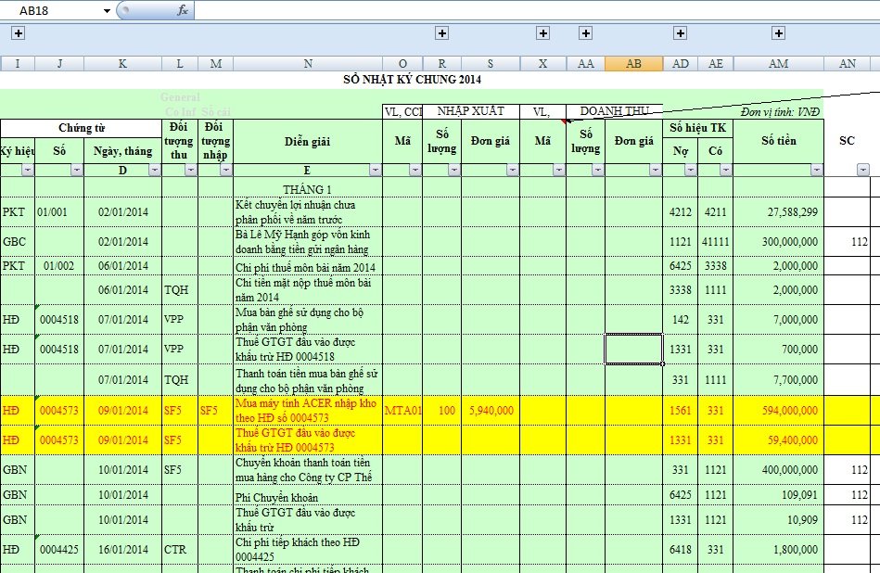The width and height of the screenshot is (880, 573).
Task: Click the Insert Function fx icon
Action: 183,10
